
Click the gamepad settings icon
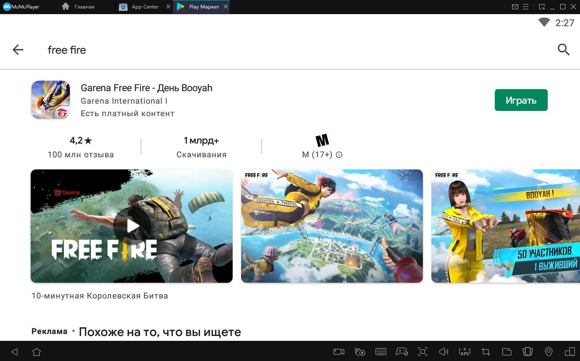tap(401, 352)
